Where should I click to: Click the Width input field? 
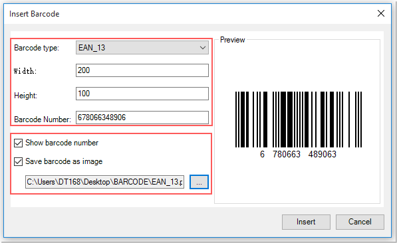tap(142, 70)
